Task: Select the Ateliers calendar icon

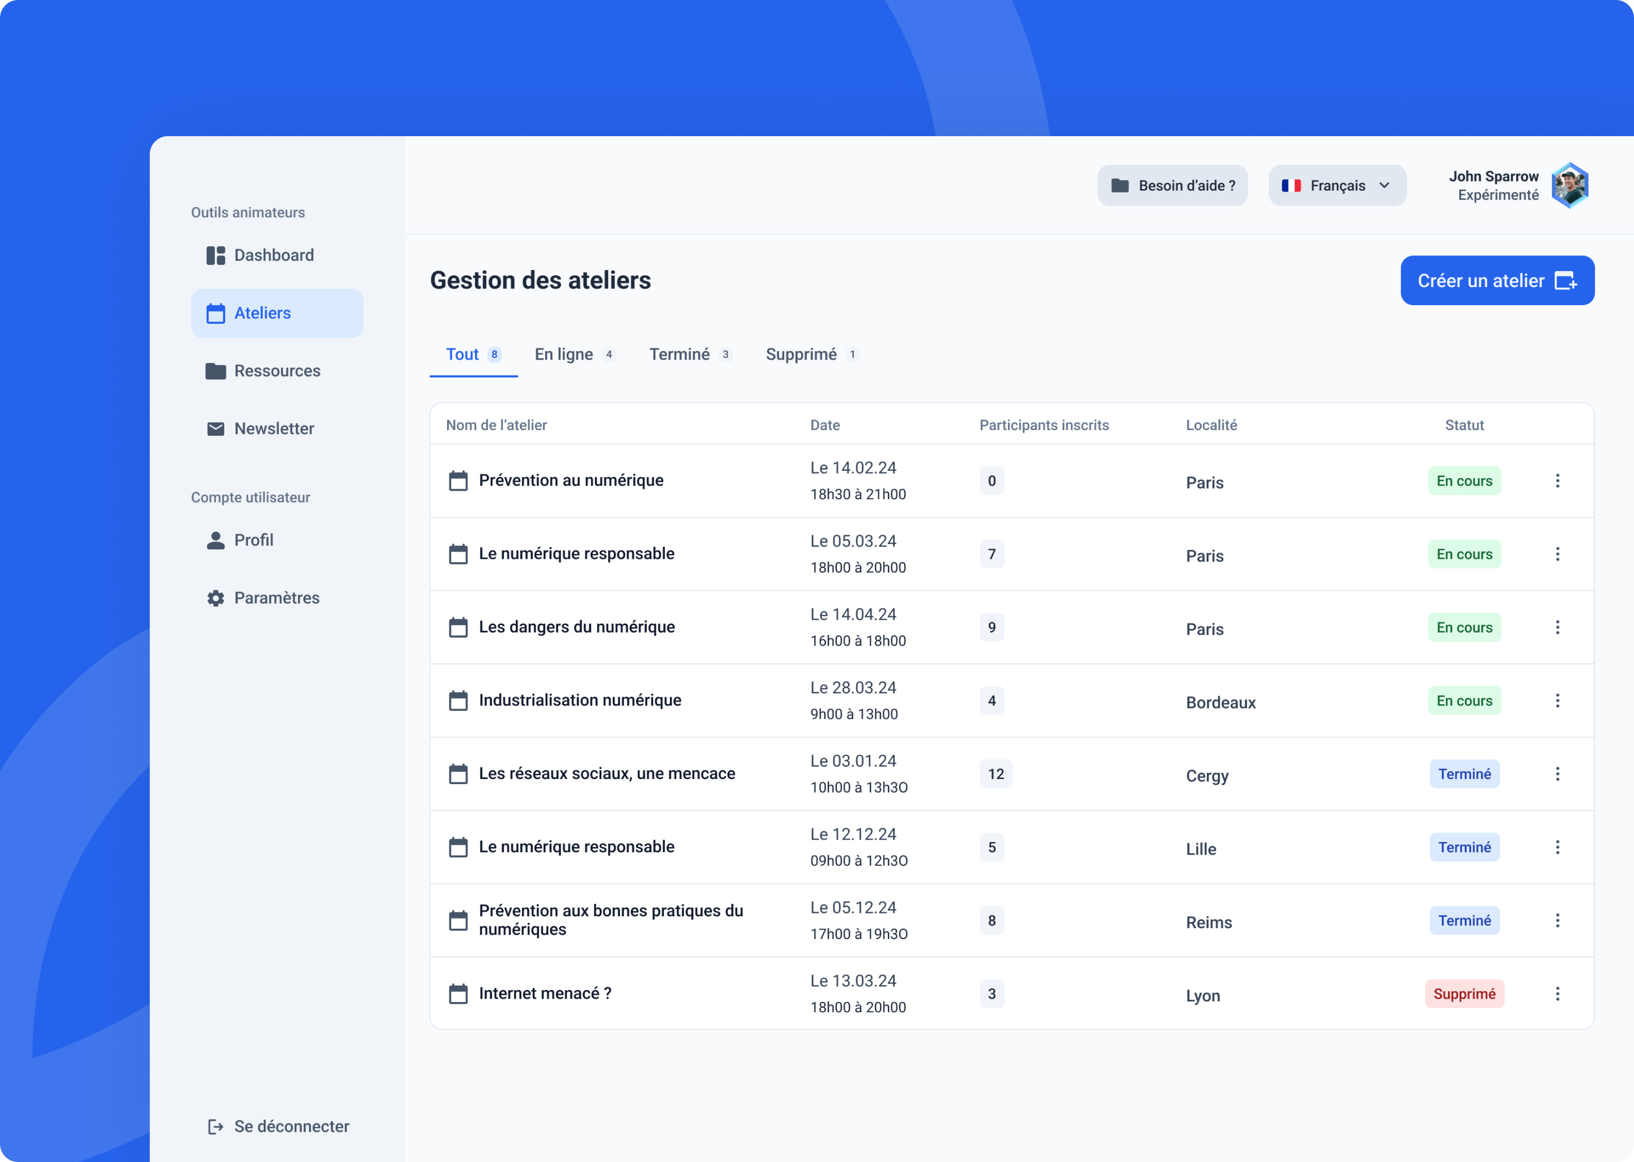Action: click(216, 313)
